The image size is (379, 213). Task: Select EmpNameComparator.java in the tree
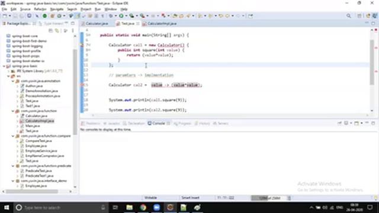44,156
